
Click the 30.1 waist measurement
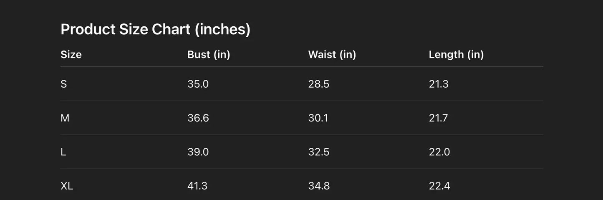[318, 118]
